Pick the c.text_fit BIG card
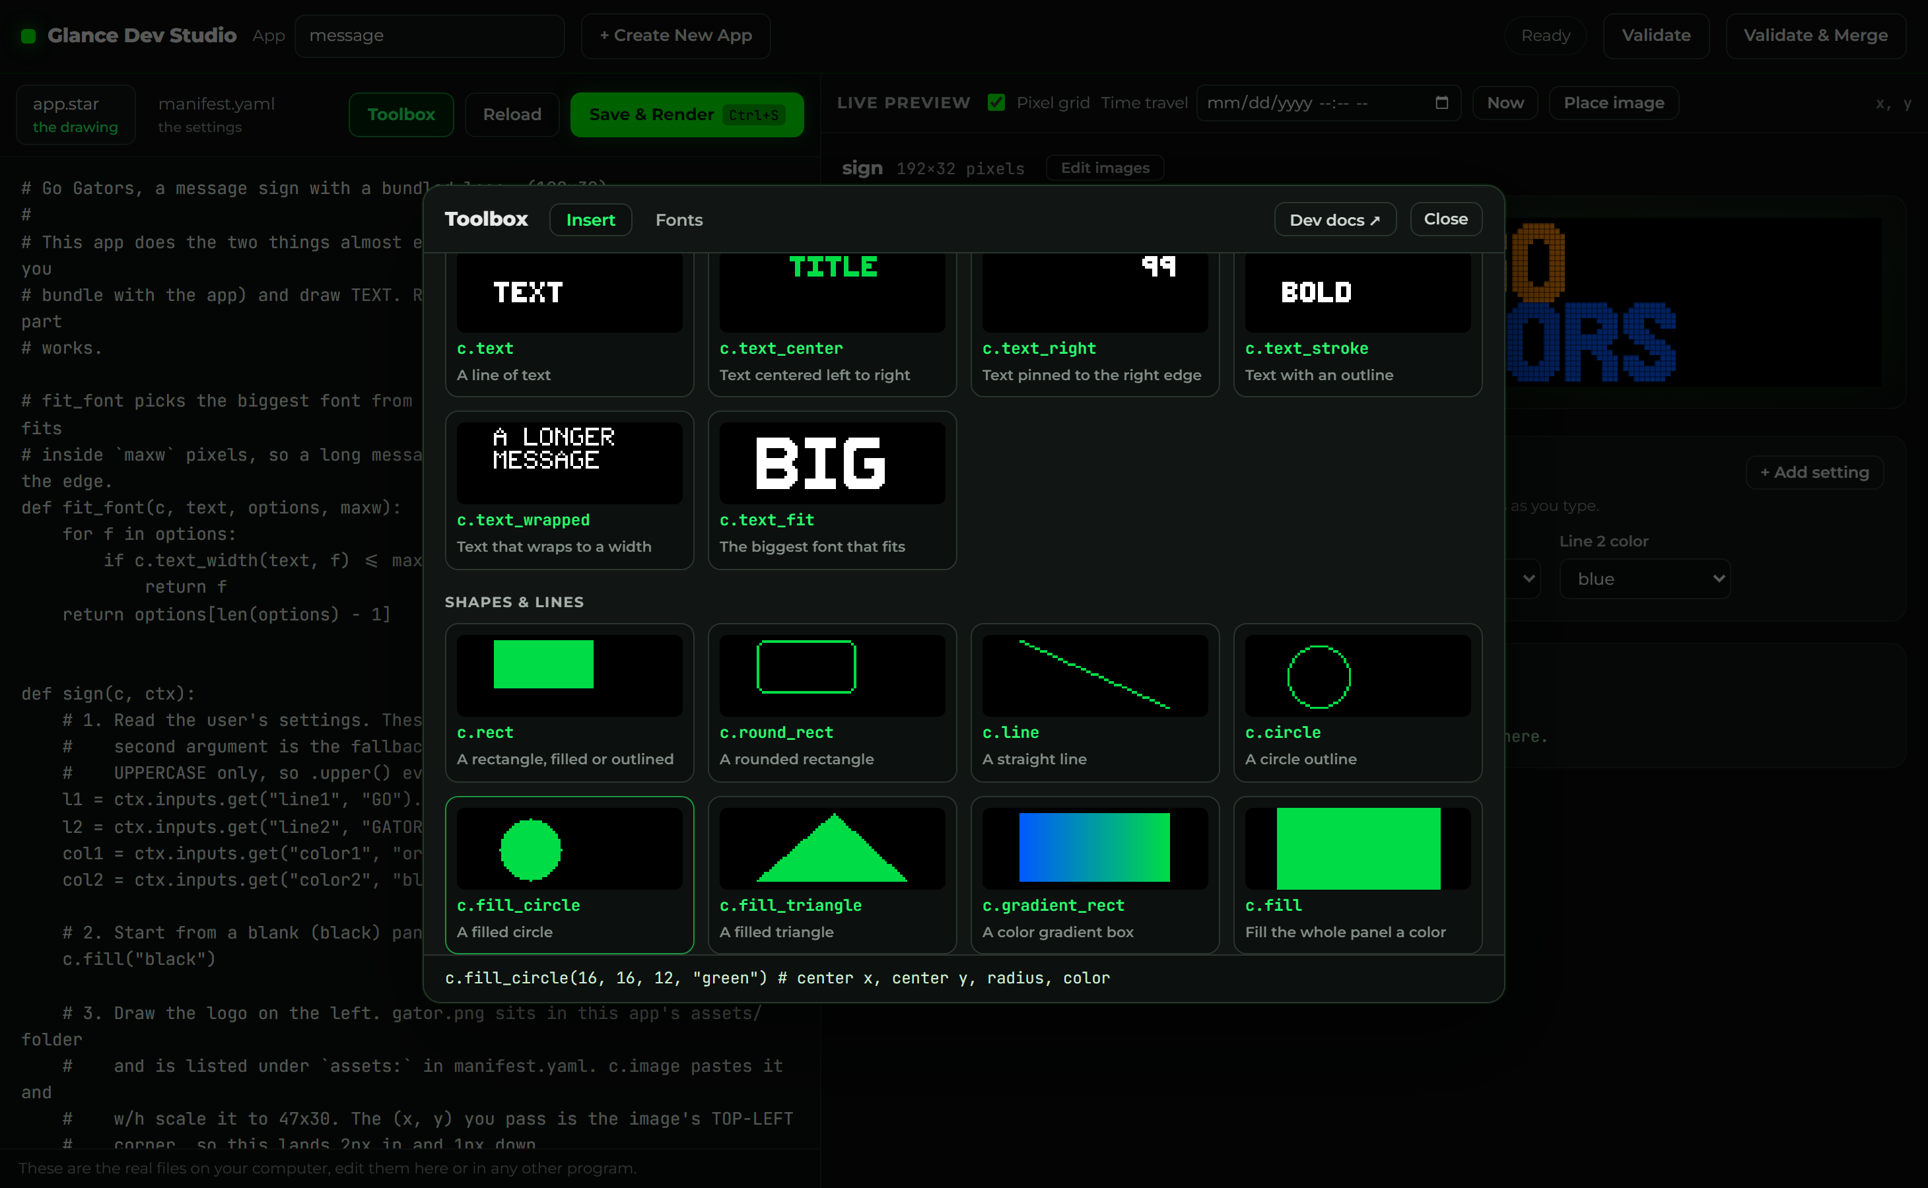 tap(831, 490)
